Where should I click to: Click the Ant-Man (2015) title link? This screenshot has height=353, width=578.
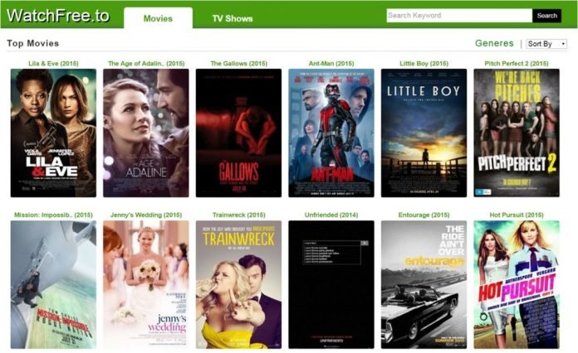click(331, 63)
